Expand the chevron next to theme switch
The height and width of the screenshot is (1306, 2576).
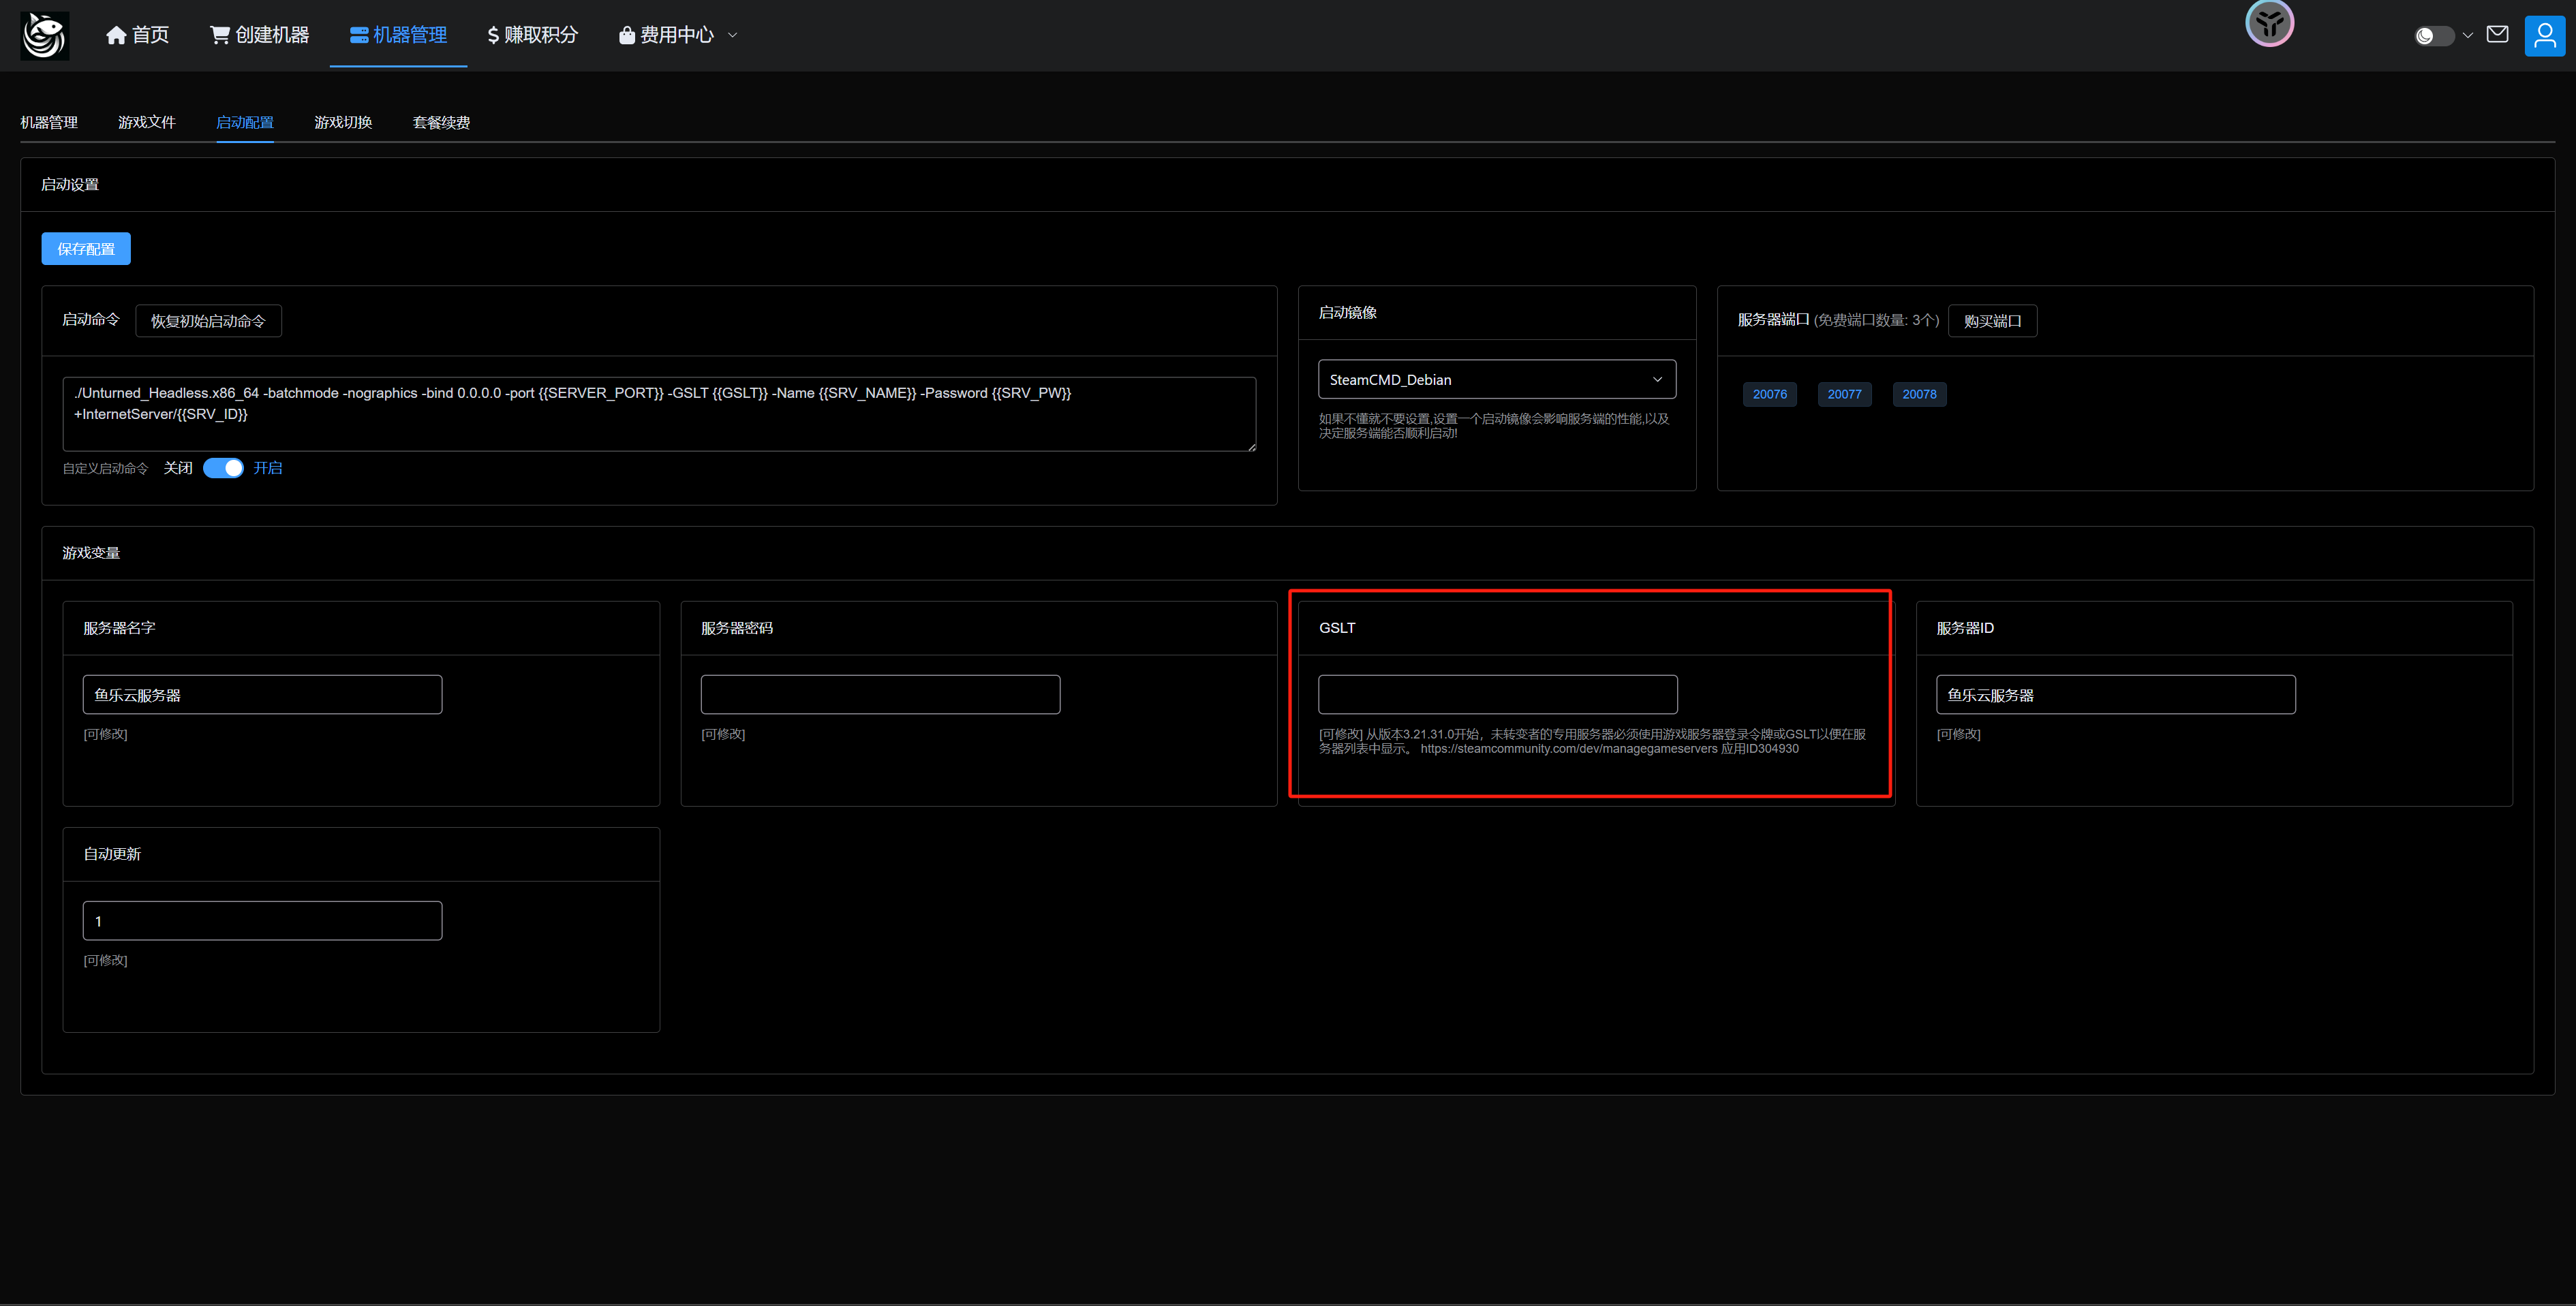pyautogui.click(x=2468, y=36)
